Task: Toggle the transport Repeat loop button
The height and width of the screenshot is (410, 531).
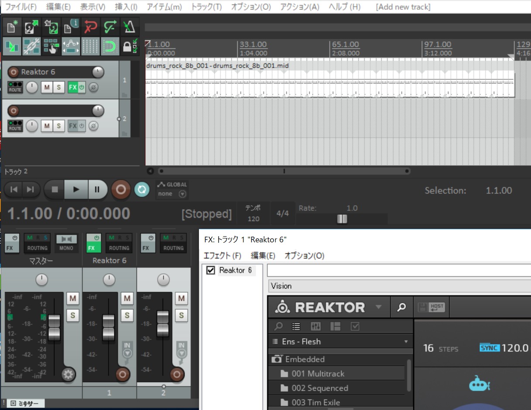Action: [142, 189]
